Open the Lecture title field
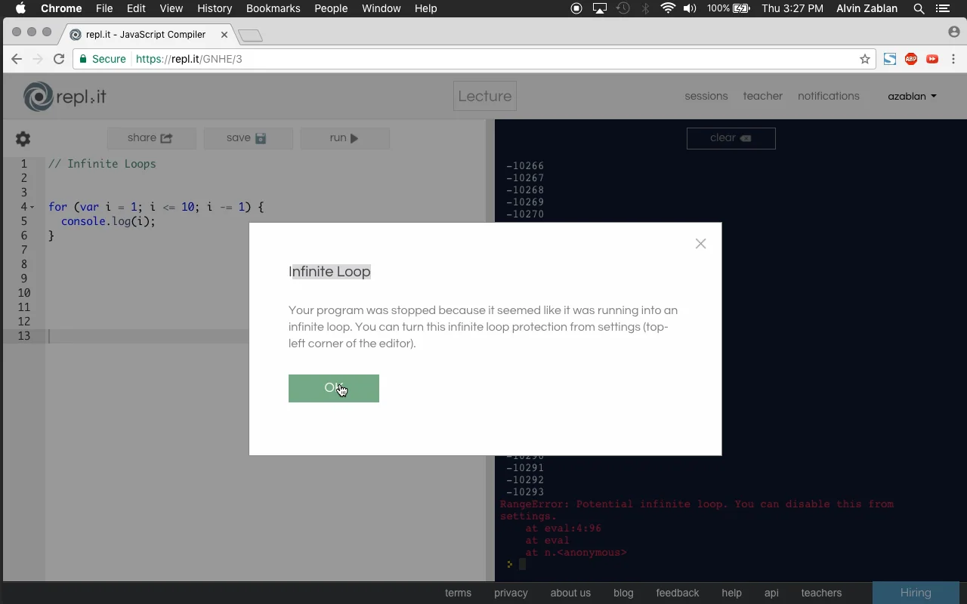Screen dimensions: 967x604 click(485, 96)
